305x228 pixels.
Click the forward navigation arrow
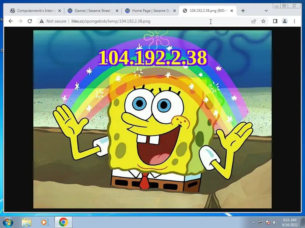pyautogui.click(x=20, y=21)
